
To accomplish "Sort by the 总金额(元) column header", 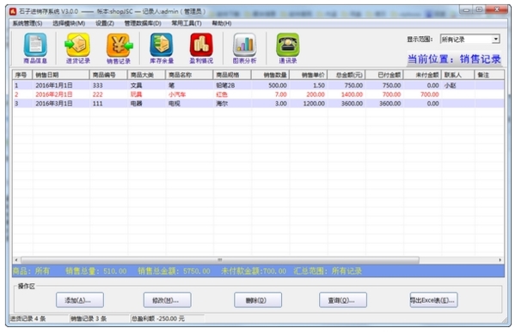I will 346,75.
